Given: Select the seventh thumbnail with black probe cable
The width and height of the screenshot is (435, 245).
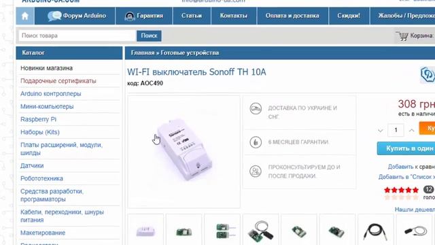Looking at the screenshot, I should pos(376,231).
